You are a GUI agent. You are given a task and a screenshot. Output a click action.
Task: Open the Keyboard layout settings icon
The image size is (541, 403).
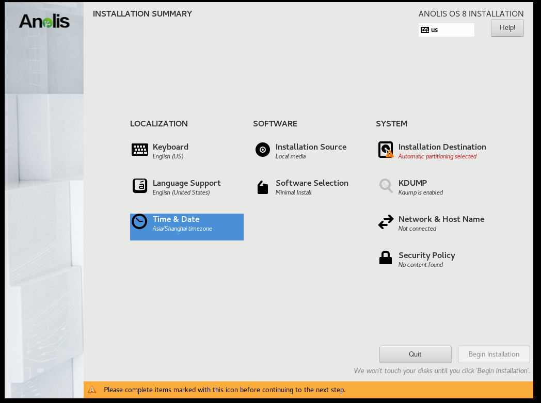(139, 150)
